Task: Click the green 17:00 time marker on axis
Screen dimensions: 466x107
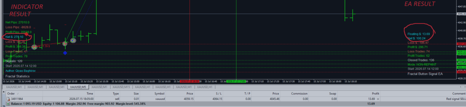Action: point(236,81)
